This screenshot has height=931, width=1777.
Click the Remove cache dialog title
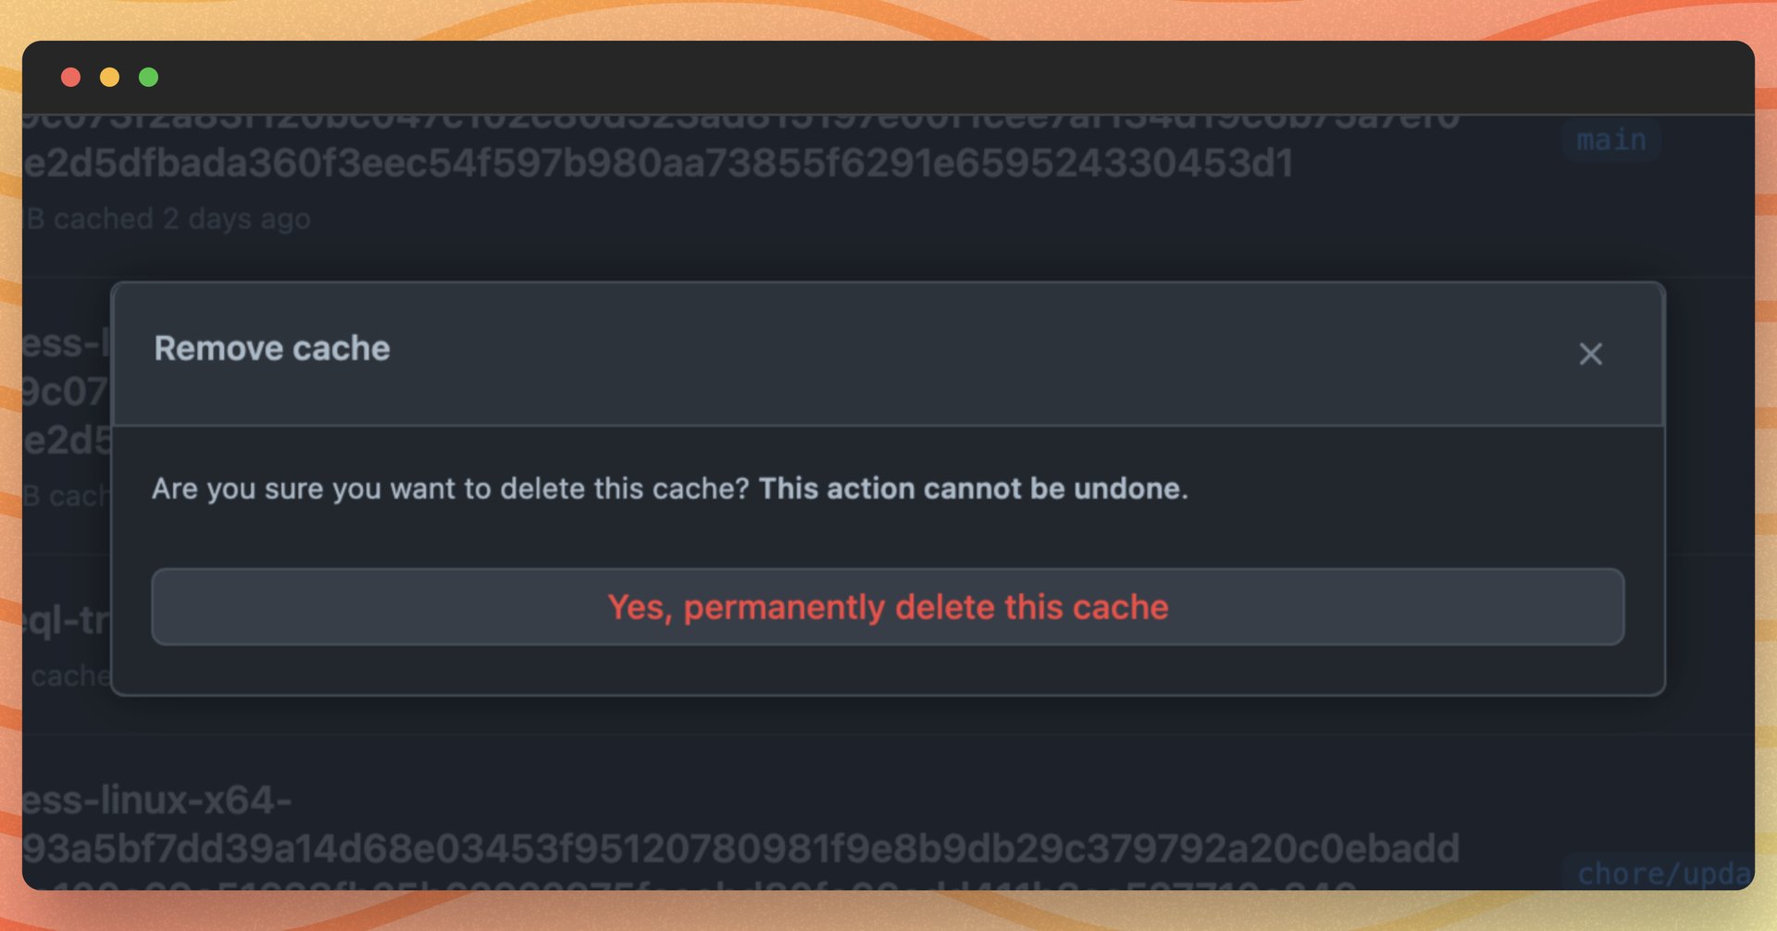[272, 349]
